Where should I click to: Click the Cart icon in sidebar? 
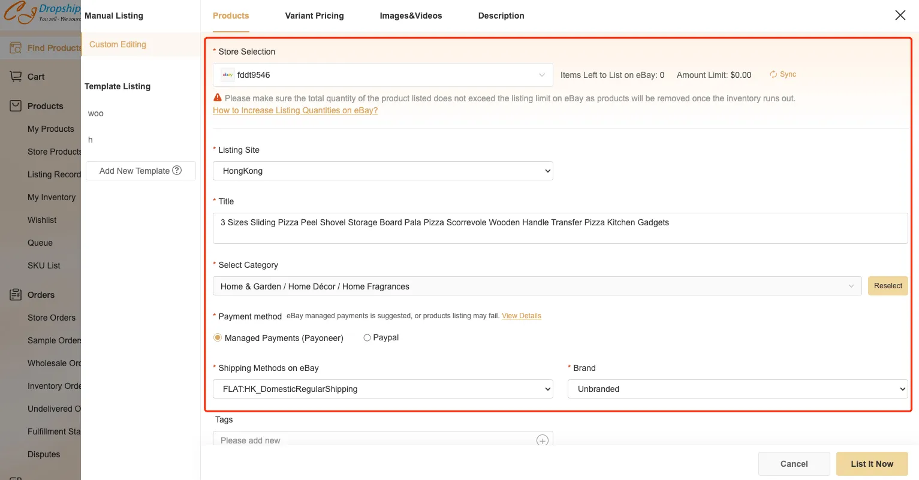coord(16,77)
